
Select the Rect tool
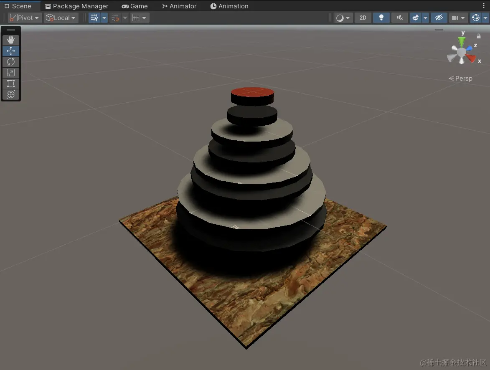coord(10,84)
